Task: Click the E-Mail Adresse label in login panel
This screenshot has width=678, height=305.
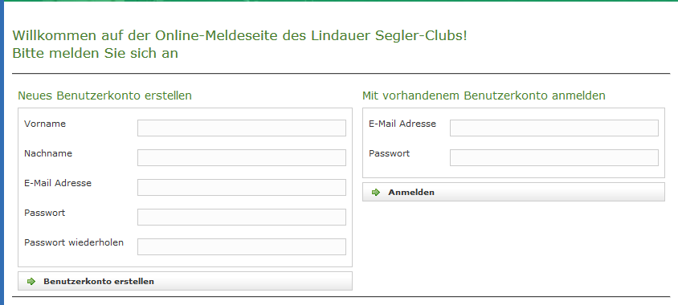Action: pyautogui.click(x=402, y=124)
